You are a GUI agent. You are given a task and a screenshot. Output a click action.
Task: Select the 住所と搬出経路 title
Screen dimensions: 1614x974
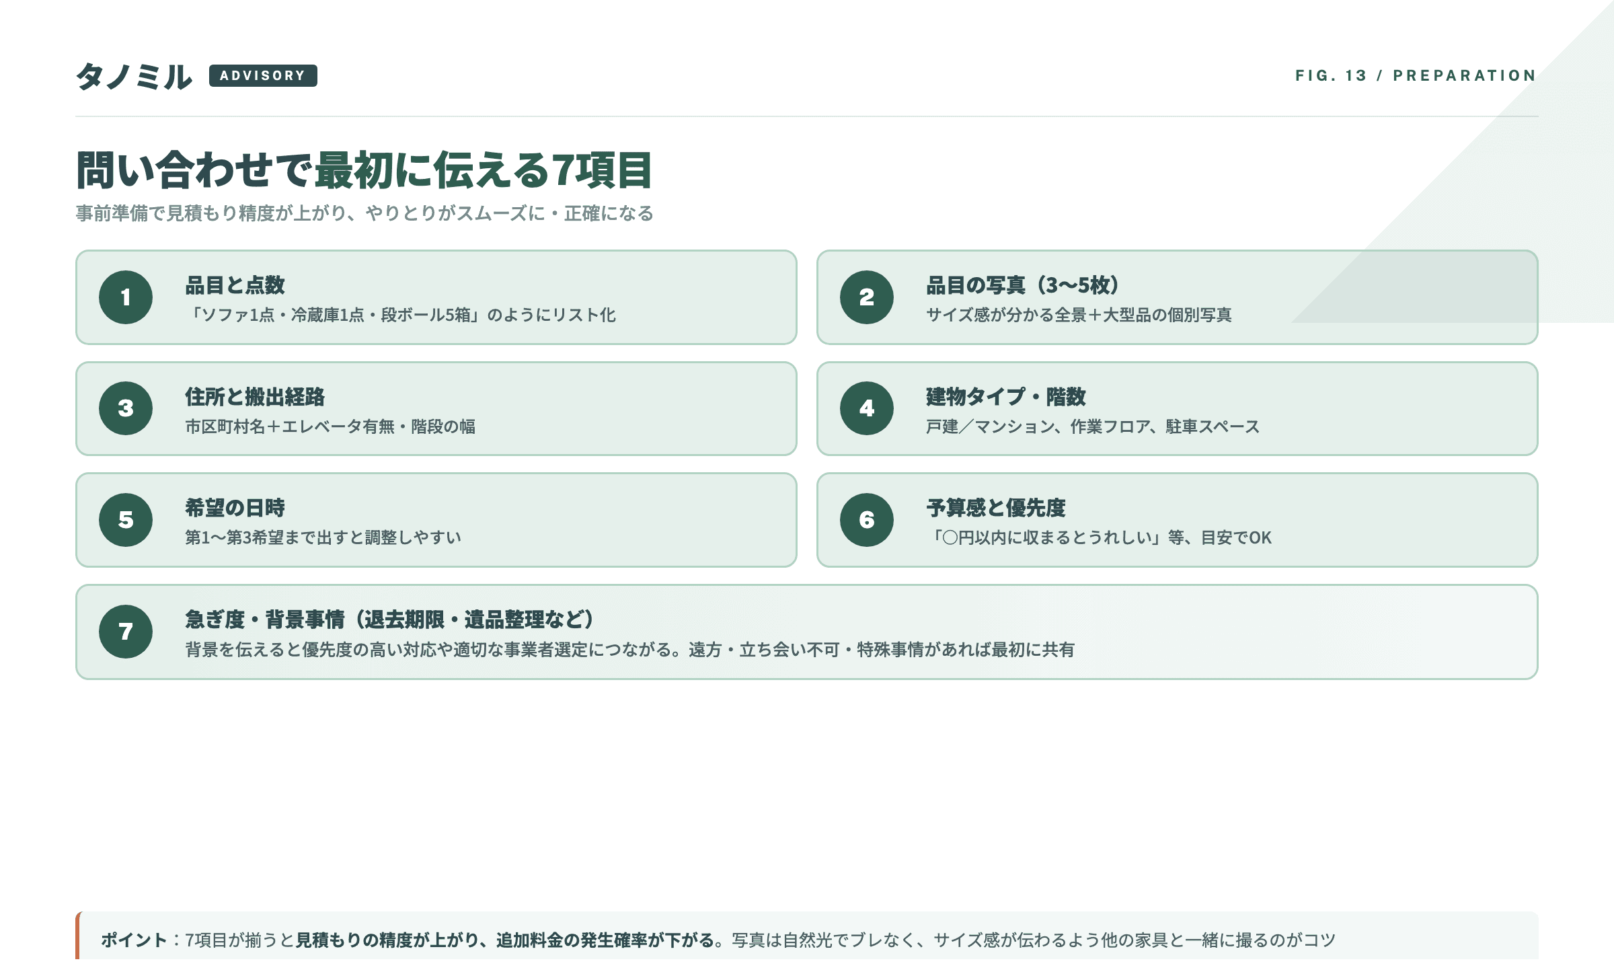[x=255, y=397]
